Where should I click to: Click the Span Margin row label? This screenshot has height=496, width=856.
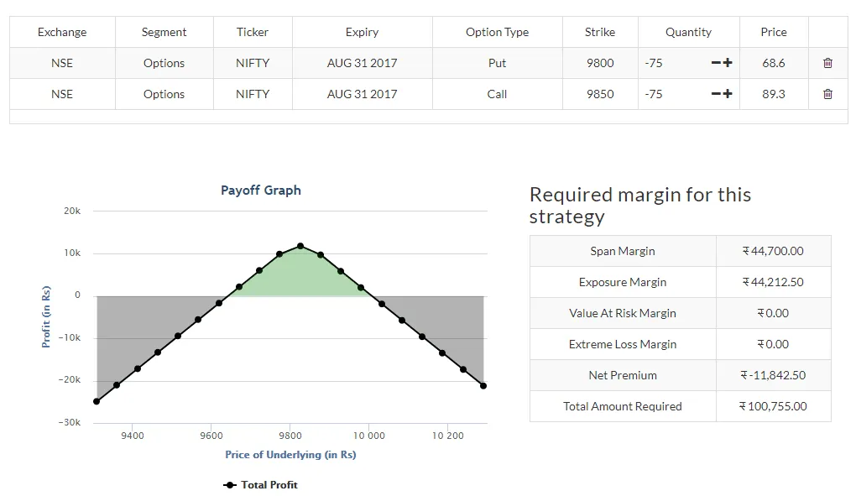coord(623,251)
